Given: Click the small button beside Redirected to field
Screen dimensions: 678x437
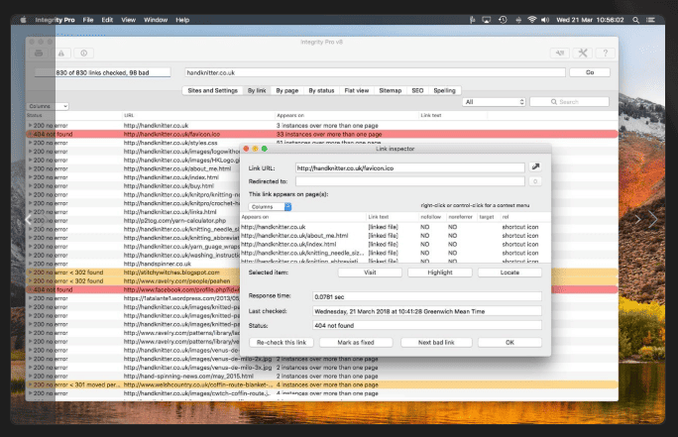Looking at the screenshot, I should [535, 181].
